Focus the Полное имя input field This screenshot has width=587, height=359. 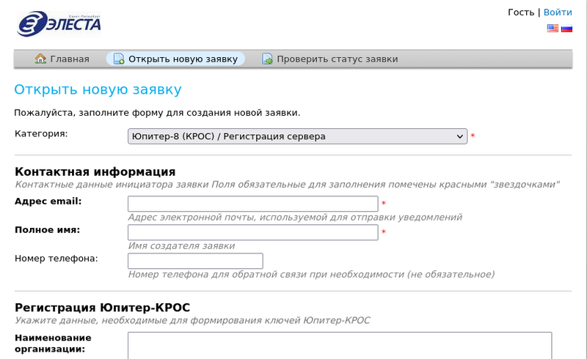(x=252, y=232)
